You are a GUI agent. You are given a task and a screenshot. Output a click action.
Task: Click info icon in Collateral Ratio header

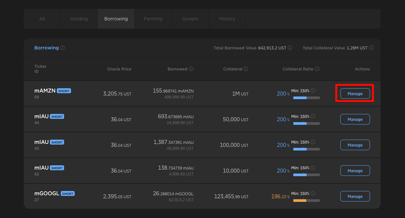tap(317, 69)
